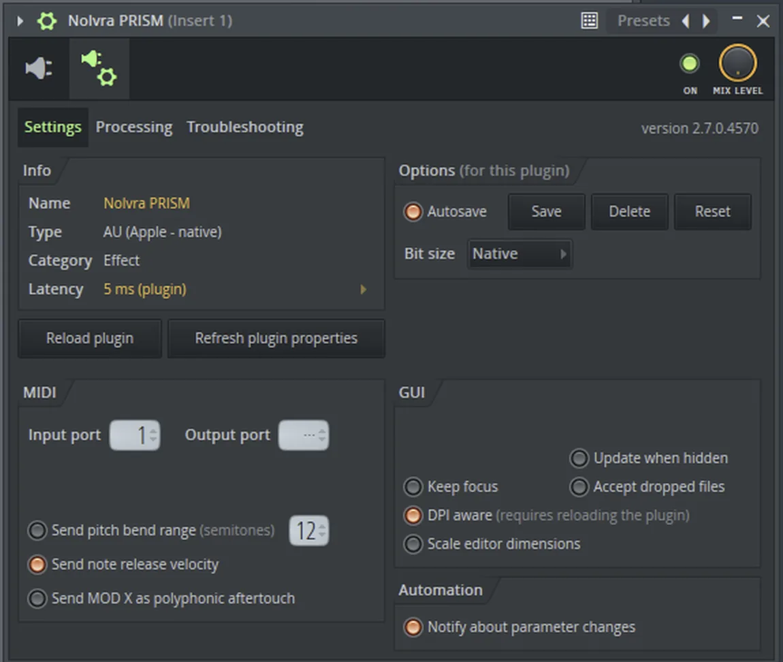Click Refresh plugin properties button
The width and height of the screenshot is (783, 662).
(276, 338)
